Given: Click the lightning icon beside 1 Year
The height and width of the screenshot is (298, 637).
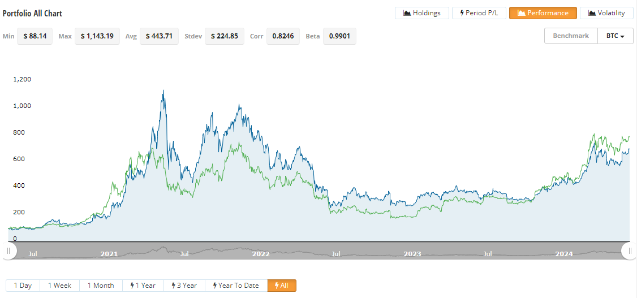Looking at the screenshot, I should click(132, 286).
